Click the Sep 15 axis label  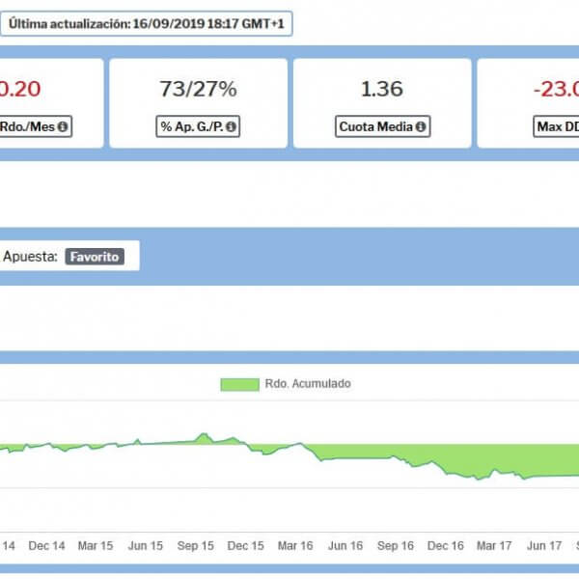click(x=195, y=546)
